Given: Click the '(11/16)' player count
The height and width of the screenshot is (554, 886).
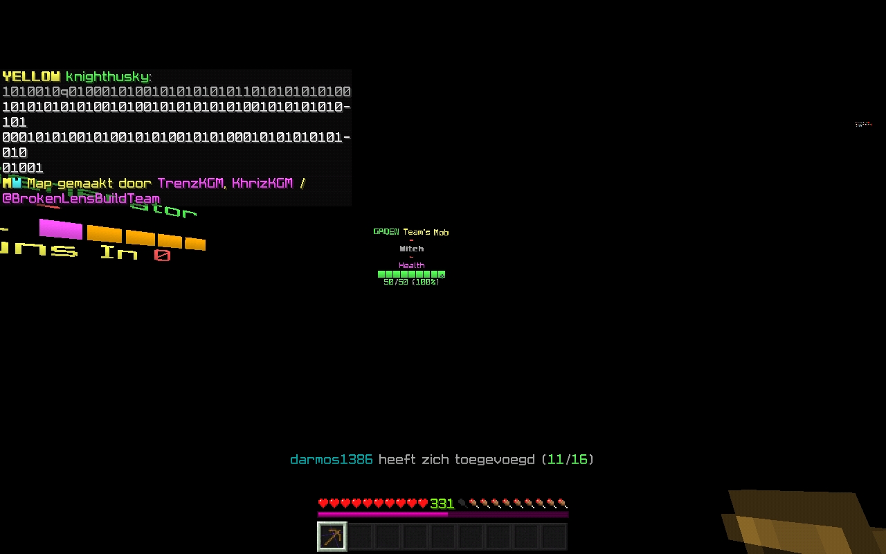Looking at the screenshot, I should coord(568,460).
